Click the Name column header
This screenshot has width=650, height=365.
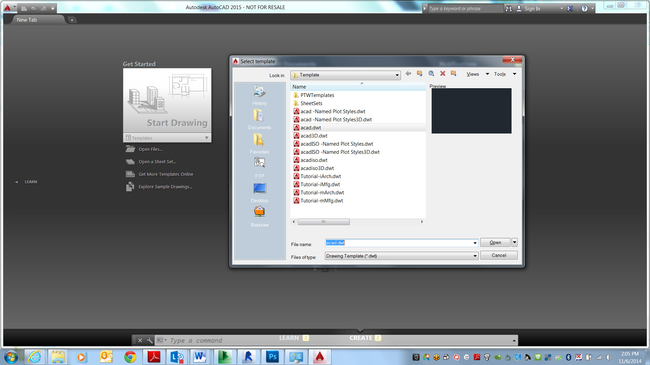(x=358, y=87)
